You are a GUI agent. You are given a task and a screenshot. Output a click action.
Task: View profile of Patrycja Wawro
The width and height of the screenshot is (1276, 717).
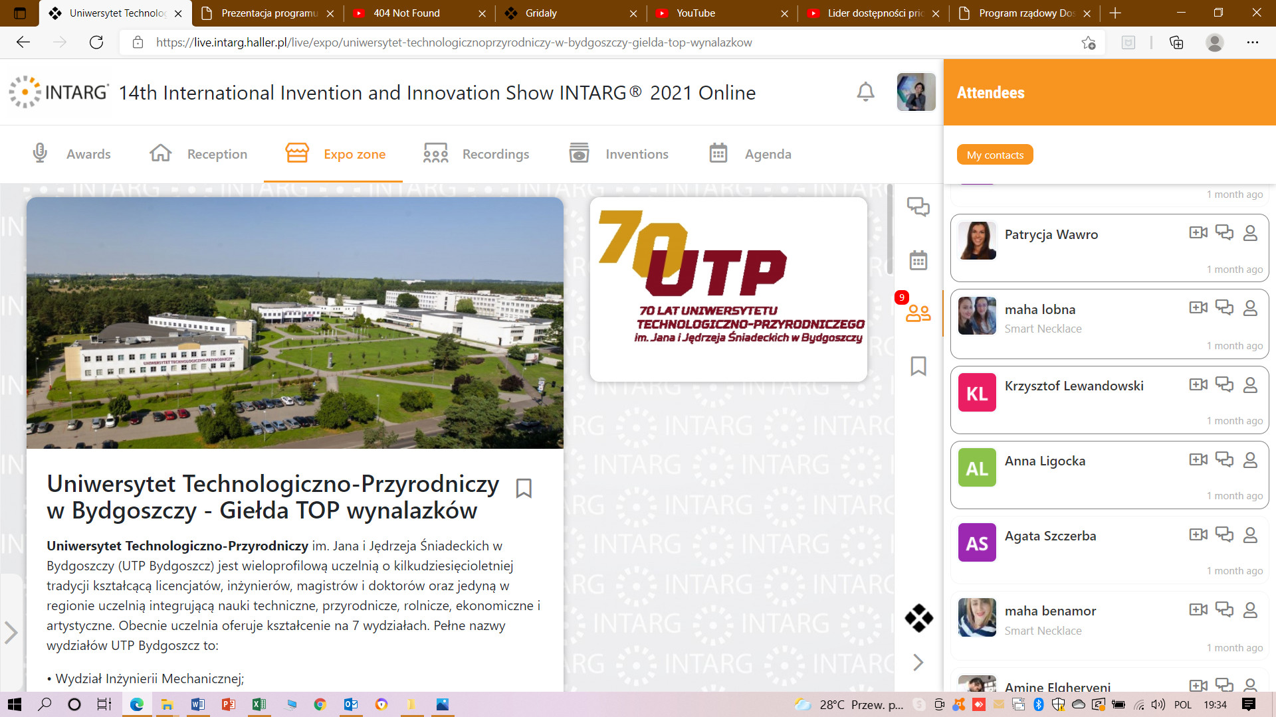click(x=1250, y=233)
